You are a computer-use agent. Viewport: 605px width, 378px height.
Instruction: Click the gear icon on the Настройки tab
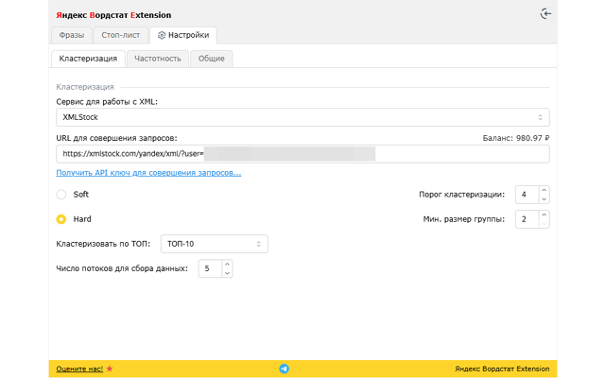[x=162, y=35]
